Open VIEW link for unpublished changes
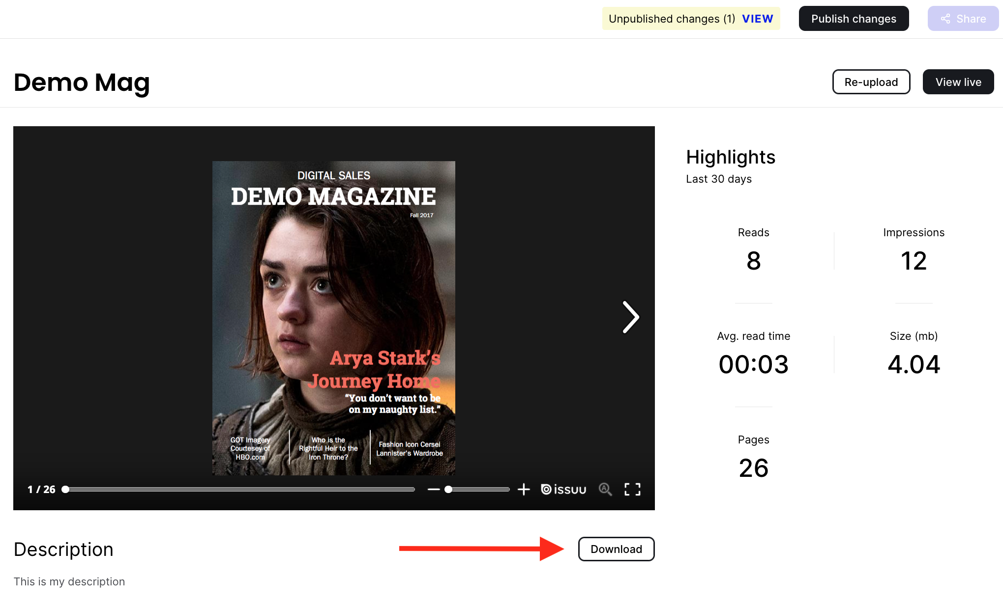Screen dimensions: 1003x606 (x=757, y=19)
